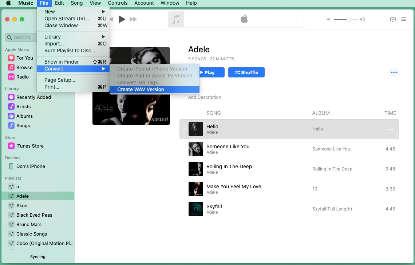
Task: Choose Burn Playlist to Disc
Action: (x=73, y=51)
